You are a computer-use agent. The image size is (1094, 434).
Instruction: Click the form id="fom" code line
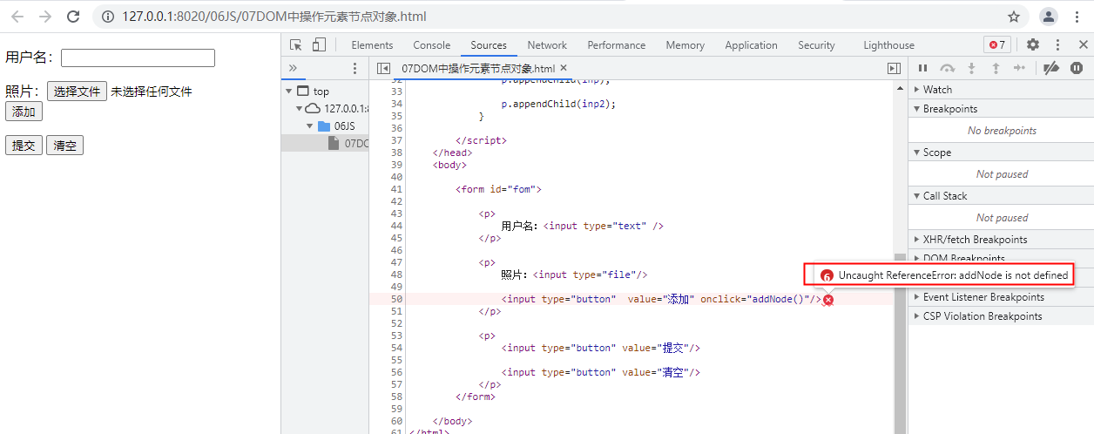[x=498, y=189]
